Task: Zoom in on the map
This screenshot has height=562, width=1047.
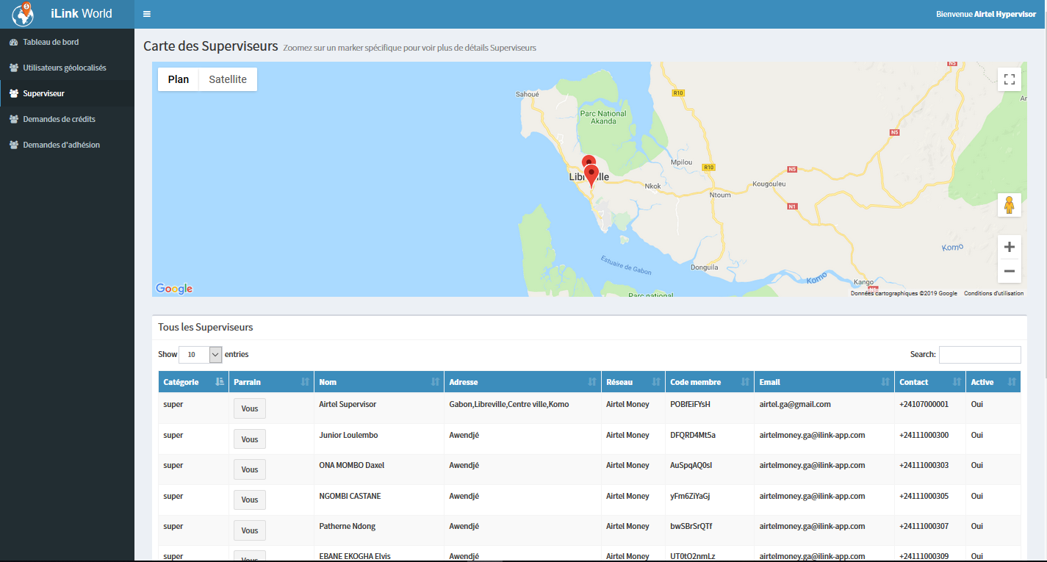Action: [x=1009, y=247]
